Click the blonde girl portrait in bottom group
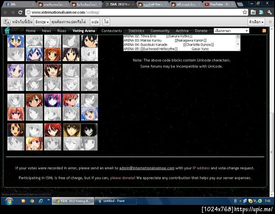 coord(34,144)
